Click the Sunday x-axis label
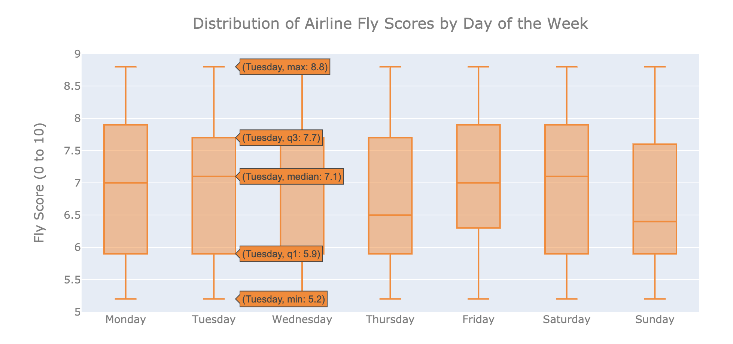The width and height of the screenshot is (733, 344). pos(655,320)
